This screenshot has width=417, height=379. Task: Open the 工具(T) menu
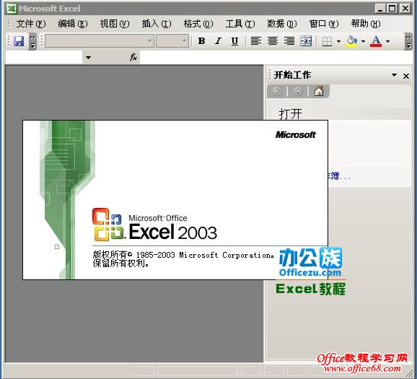point(240,24)
